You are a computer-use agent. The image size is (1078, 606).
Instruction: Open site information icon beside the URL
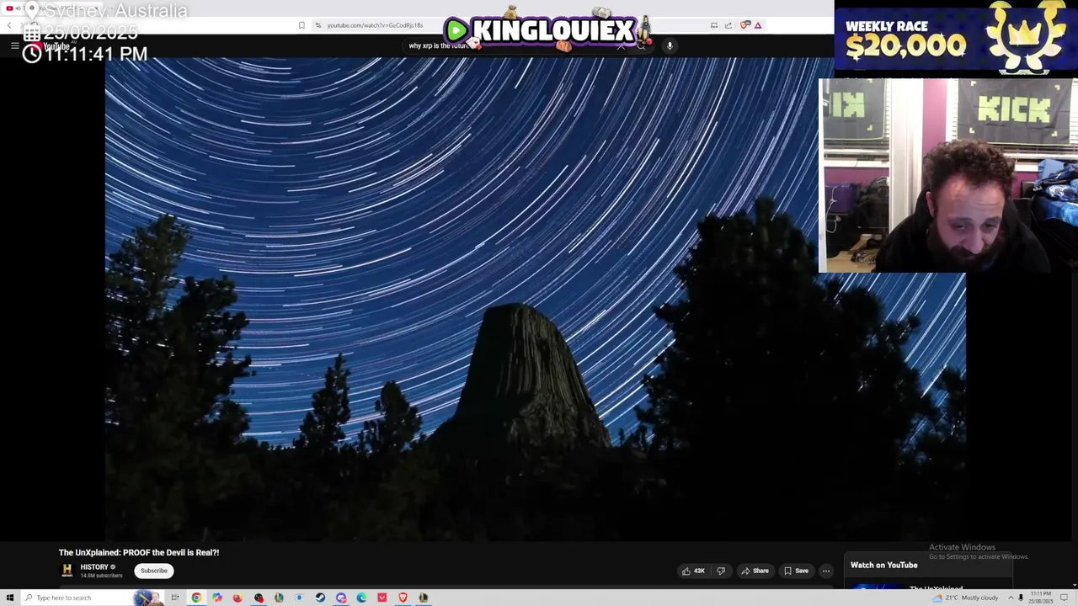tap(318, 25)
